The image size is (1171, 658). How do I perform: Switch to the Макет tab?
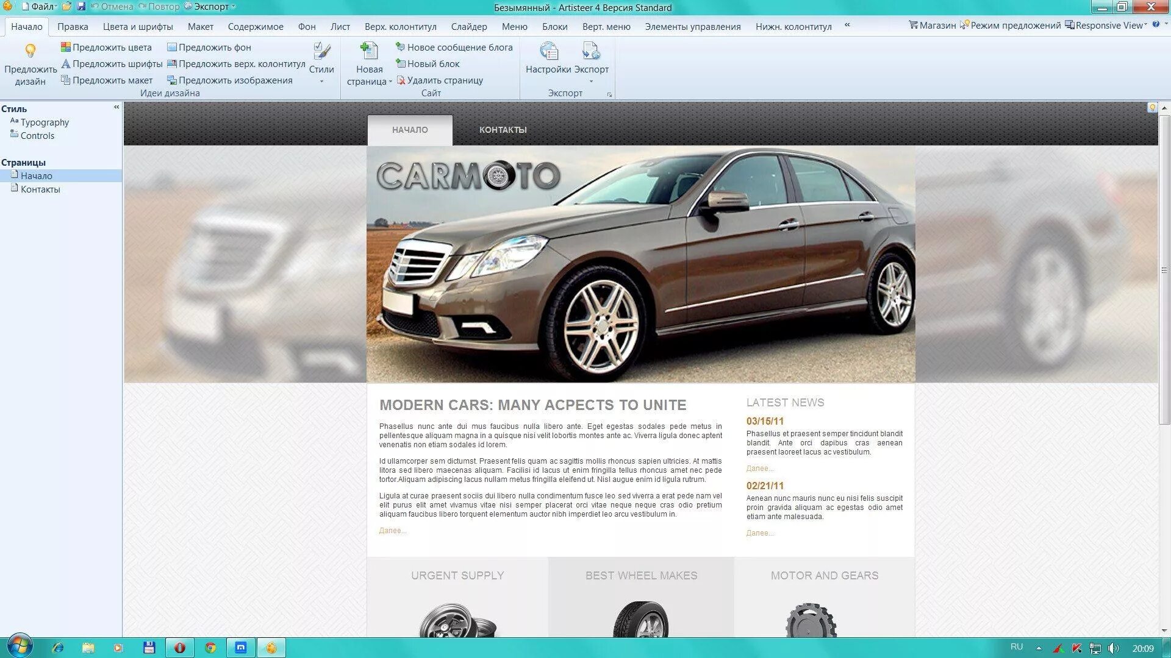[201, 27]
